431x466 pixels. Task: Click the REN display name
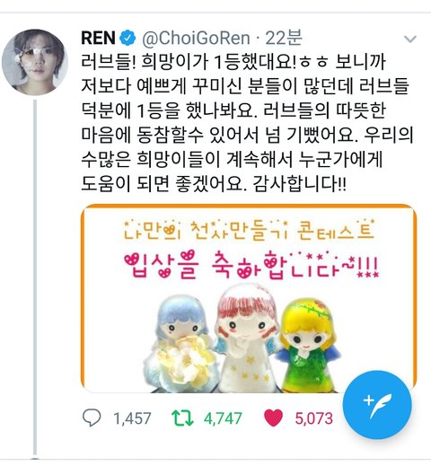pyautogui.click(x=98, y=38)
